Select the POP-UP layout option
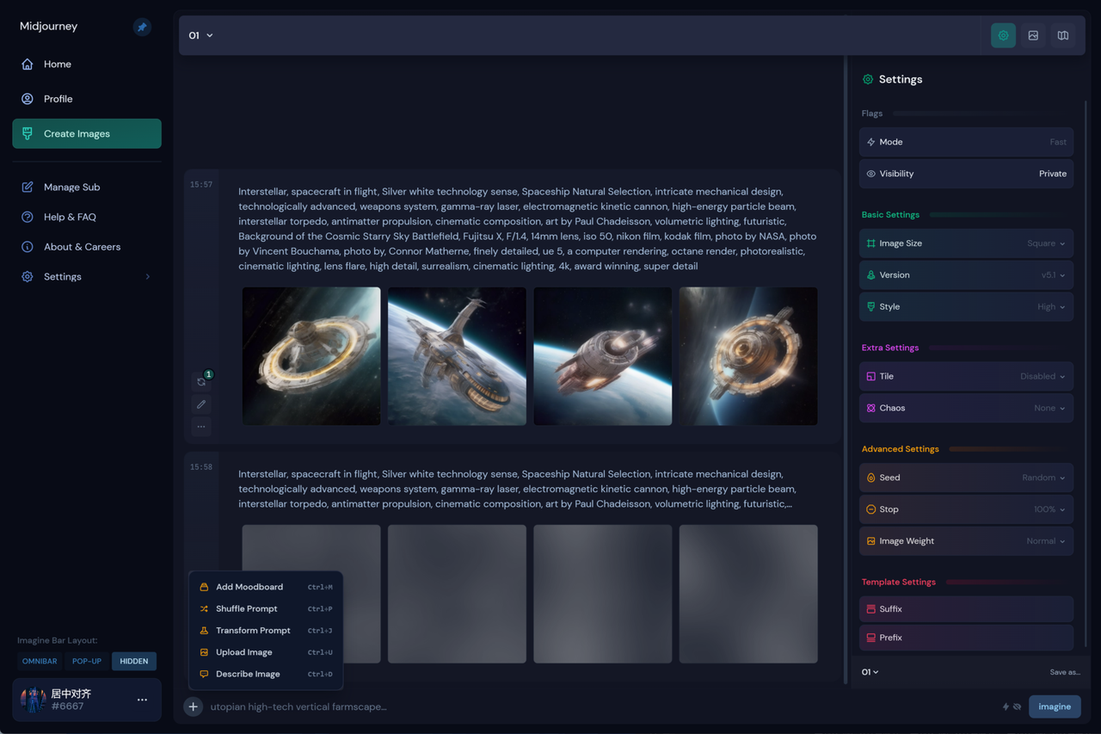 tap(86, 661)
